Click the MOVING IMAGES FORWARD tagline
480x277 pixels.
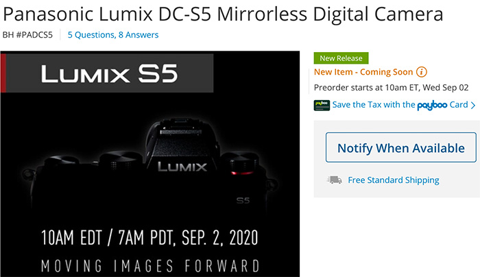(149, 265)
